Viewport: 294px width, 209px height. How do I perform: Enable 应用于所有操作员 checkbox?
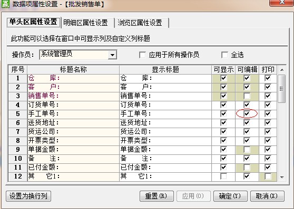click(x=142, y=55)
